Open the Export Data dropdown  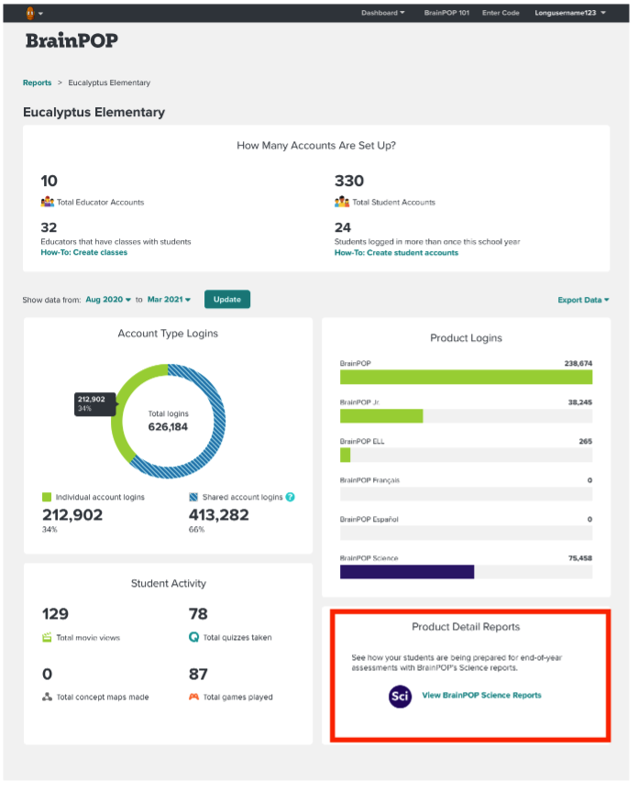pos(583,300)
